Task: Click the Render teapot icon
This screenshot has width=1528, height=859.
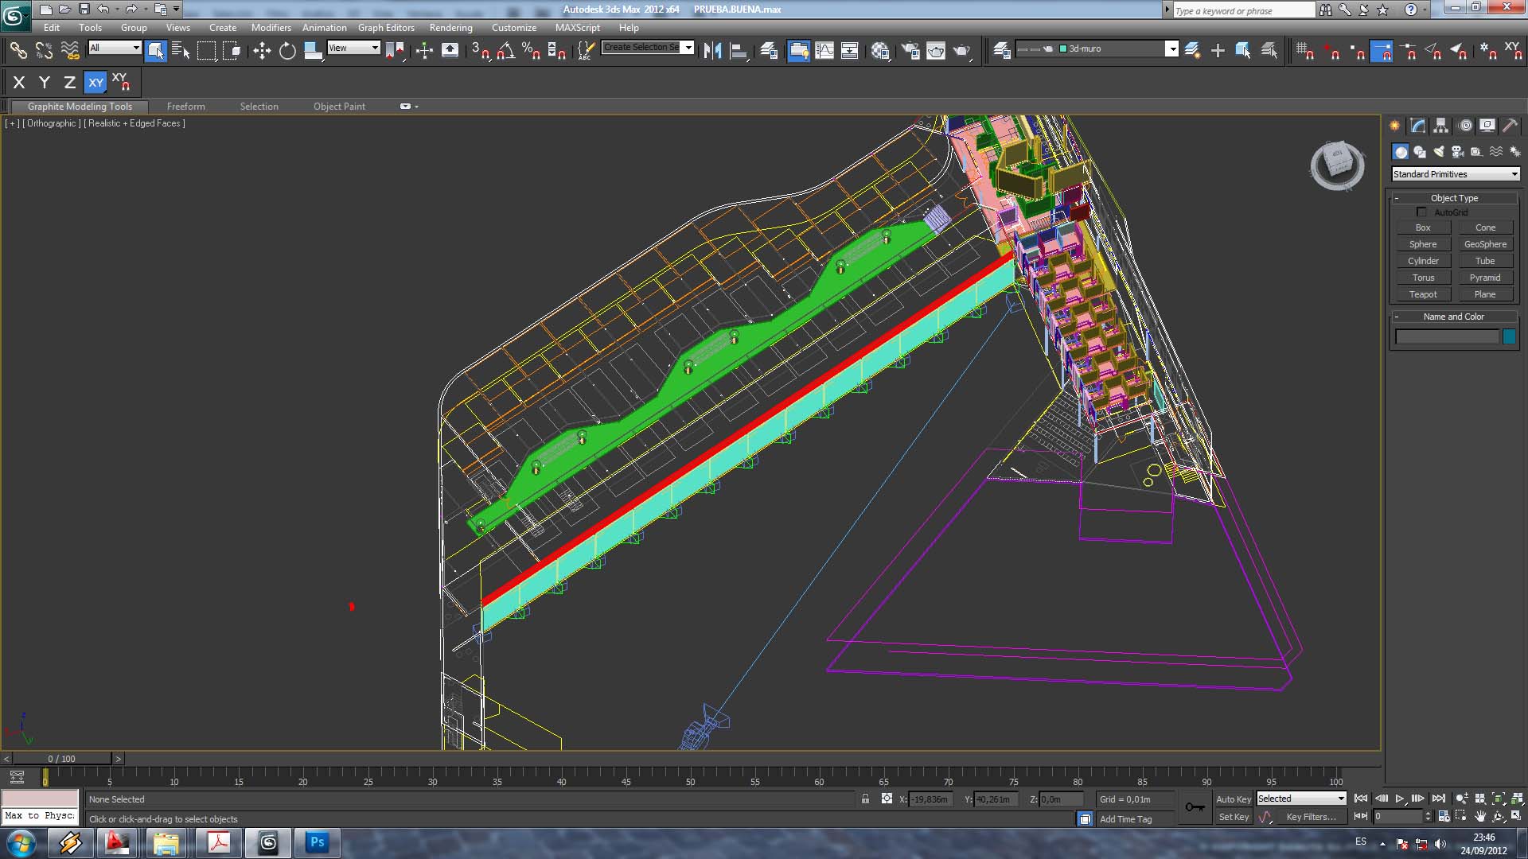Action: tap(961, 51)
